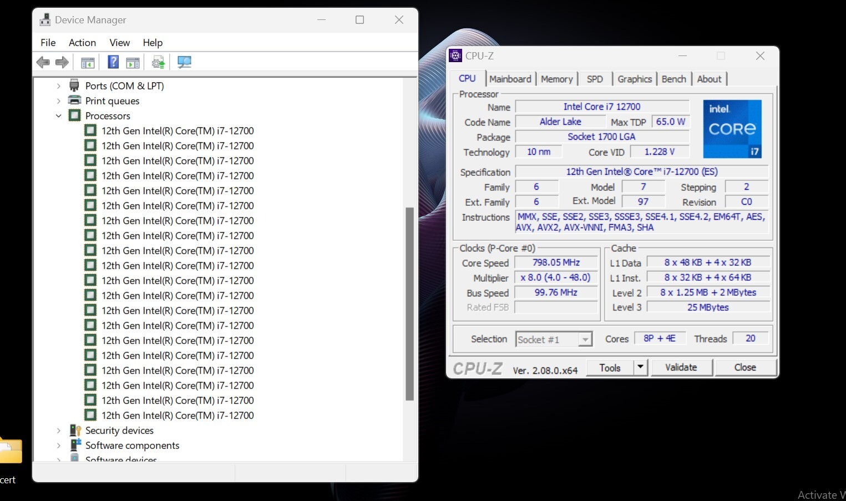Click the update driver software toolbar icon
This screenshot has height=501, width=846.
coord(158,62)
